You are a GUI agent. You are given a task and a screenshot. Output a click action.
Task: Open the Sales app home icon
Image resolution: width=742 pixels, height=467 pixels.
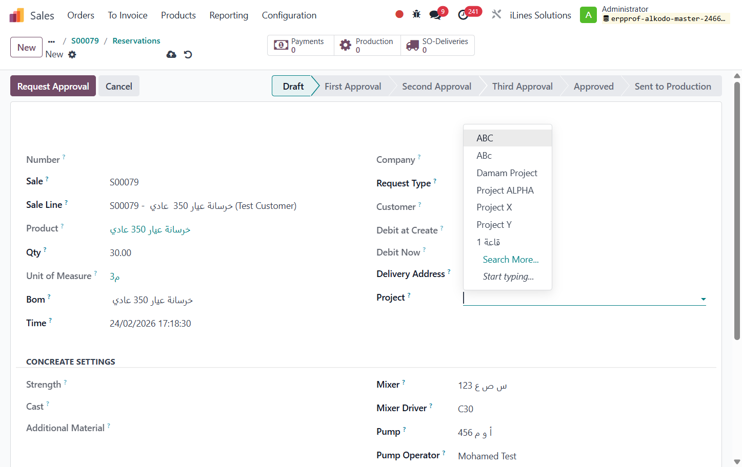[17, 15]
